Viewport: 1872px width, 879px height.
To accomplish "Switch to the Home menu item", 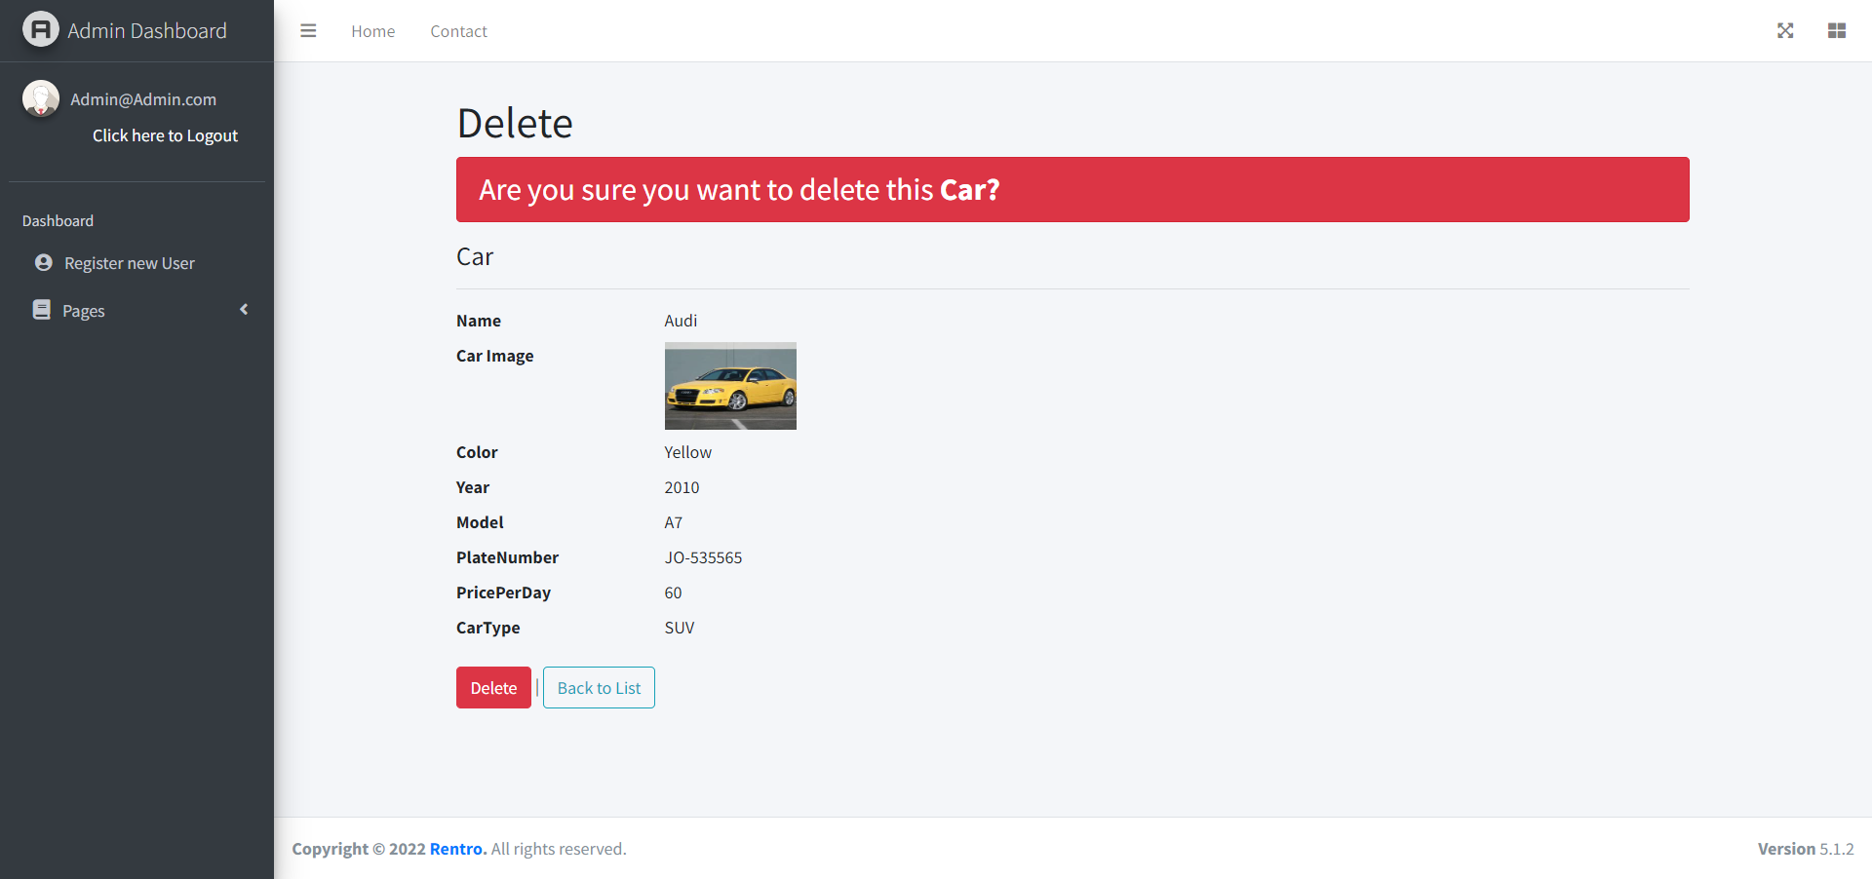I will (x=372, y=30).
